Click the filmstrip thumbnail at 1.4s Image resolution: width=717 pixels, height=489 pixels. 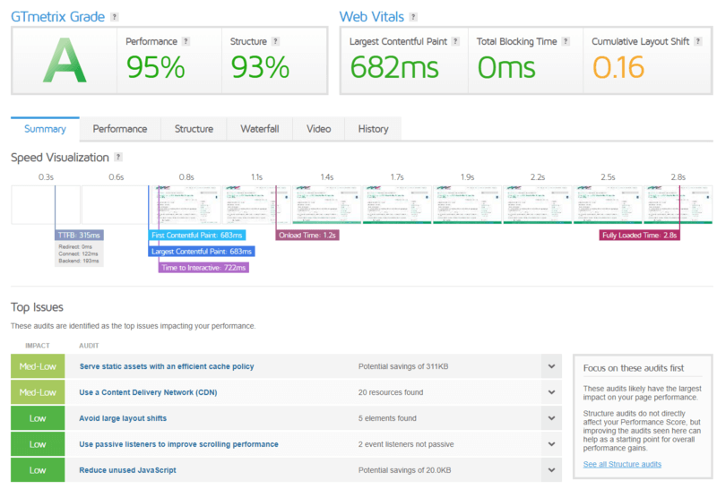tap(326, 204)
